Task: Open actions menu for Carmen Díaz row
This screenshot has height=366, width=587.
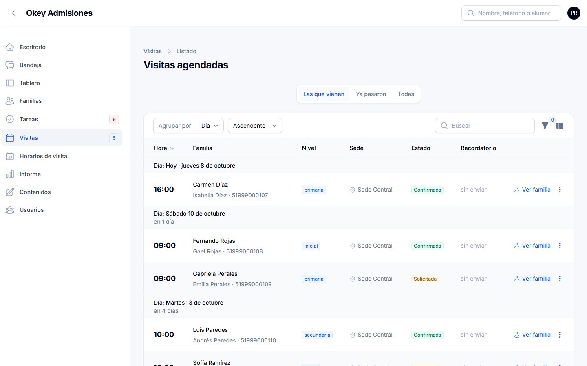Action: (560, 190)
